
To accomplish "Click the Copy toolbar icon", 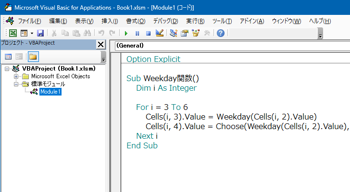I will [x=65, y=33].
